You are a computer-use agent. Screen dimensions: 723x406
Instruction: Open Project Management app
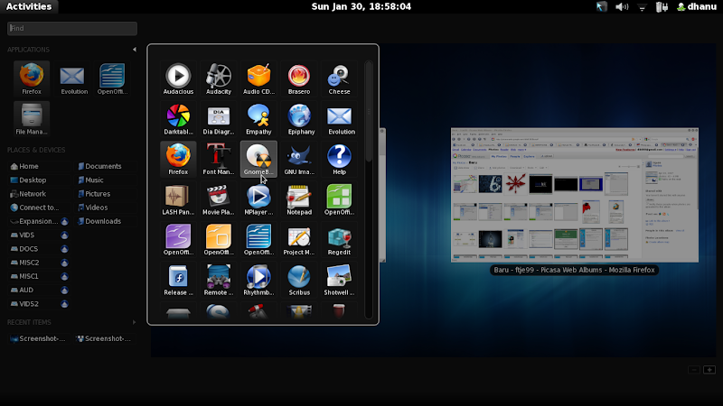click(299, 239)
